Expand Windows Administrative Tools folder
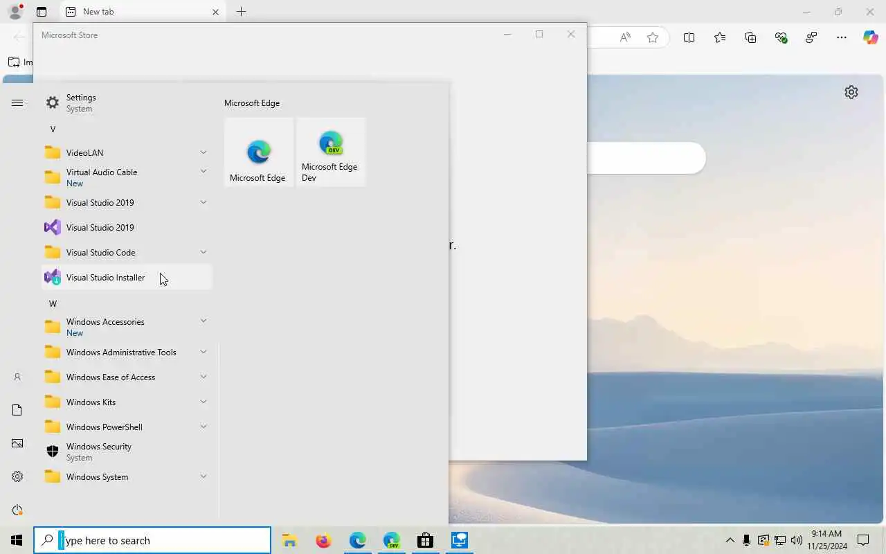The height and width of the screenshot is (554, 886). 204,352
